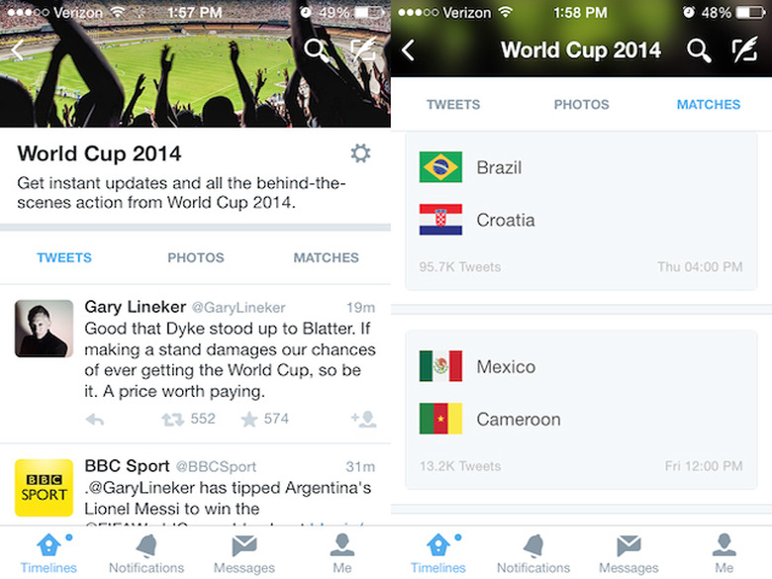Open Messages in left bottom bar
The height and width of the screenshot is (579, 772).
[x=243, y=553]
